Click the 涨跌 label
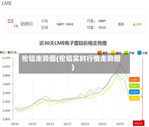149x127 pixels. (x=121, y=24)
